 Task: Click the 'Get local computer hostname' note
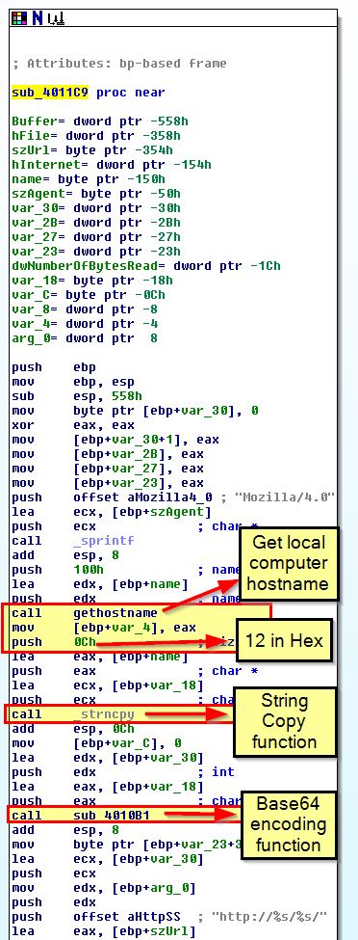(289, 564)
